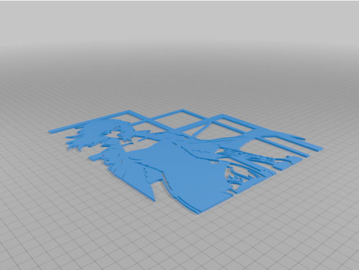Screen dimensions: 359x270
Task: Click the long diagonal bar across the model
Action: tap(229, 141)
